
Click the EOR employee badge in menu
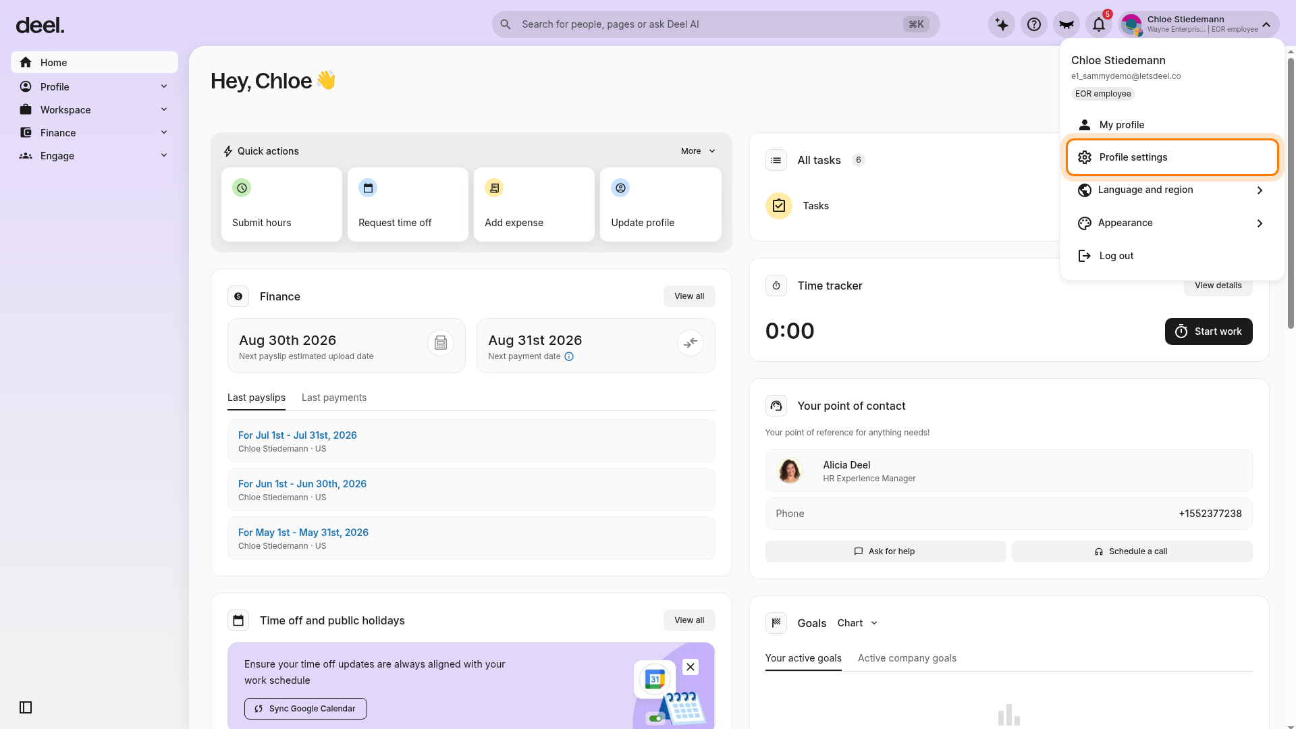coord(1103,94)
